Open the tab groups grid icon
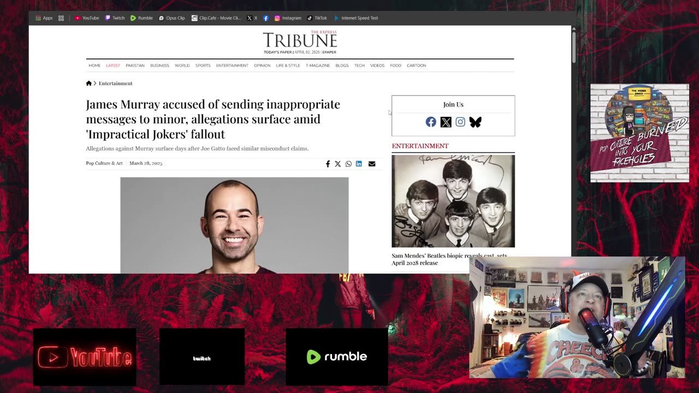 [61, 18]
